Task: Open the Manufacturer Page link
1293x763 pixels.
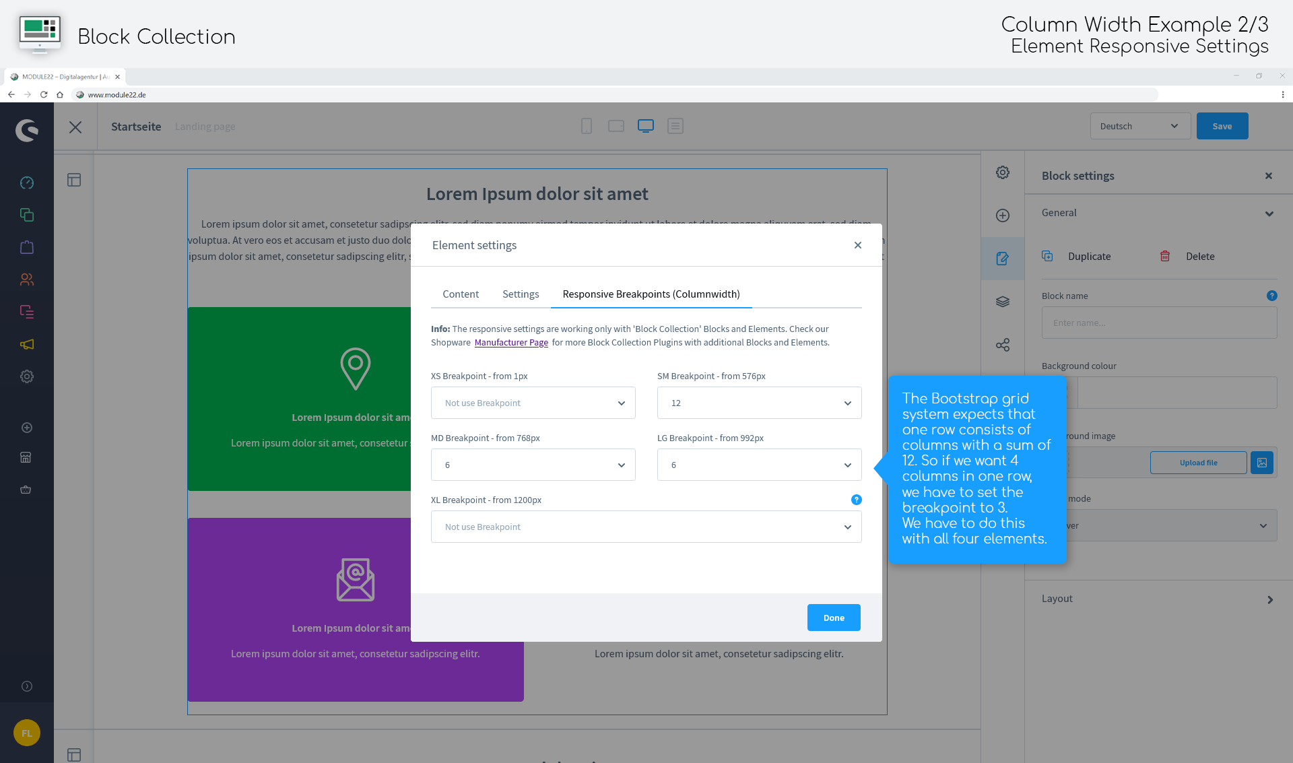Action: (x=511, y=342)
